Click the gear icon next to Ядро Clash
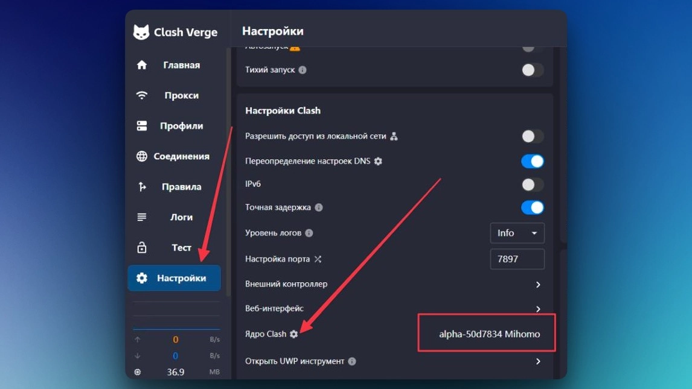This screenshot has width=692, height=389. [294, 334]
